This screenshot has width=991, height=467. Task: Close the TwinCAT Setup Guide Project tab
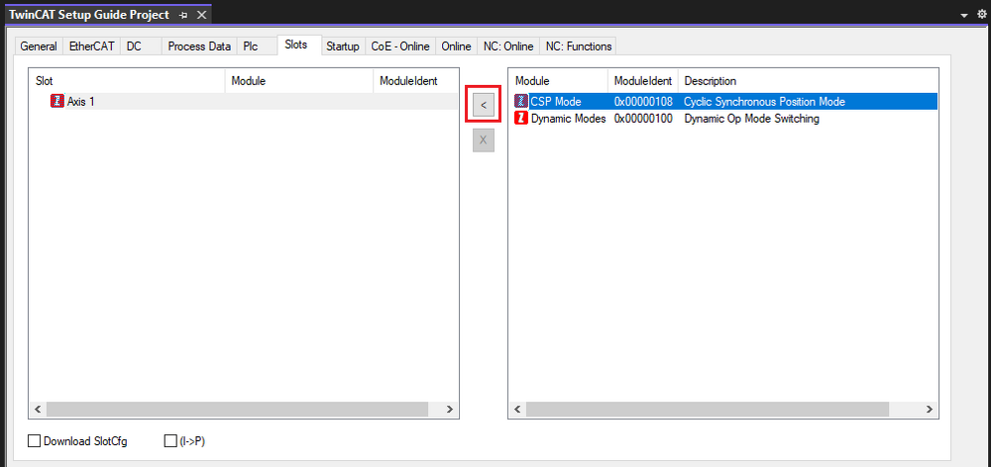(x=201, y=15)
